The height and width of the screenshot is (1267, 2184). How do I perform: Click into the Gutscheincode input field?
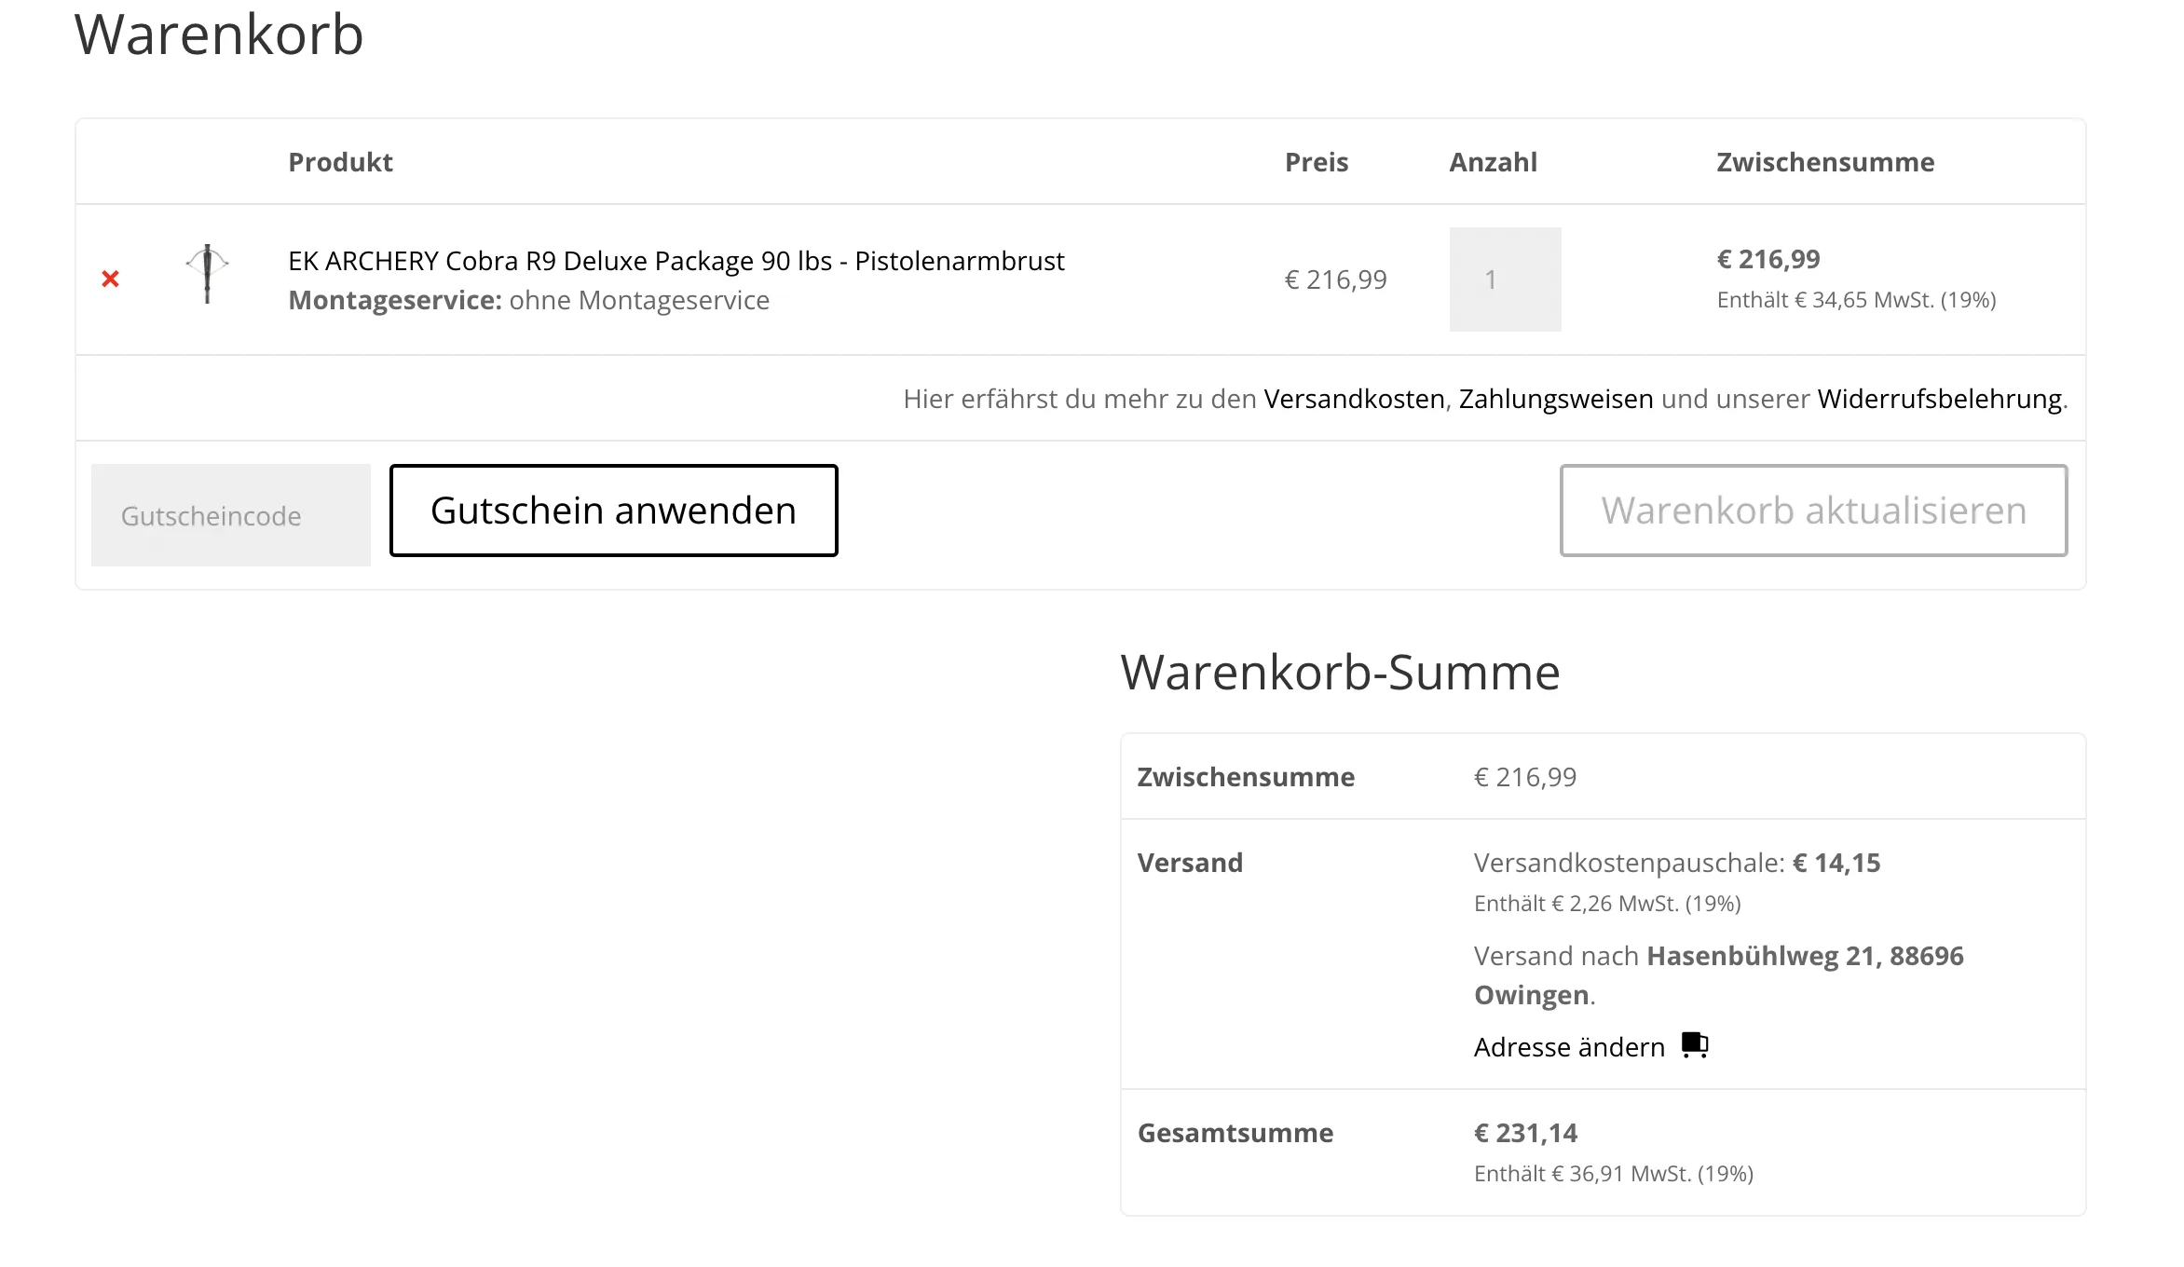tap(231, 515)
